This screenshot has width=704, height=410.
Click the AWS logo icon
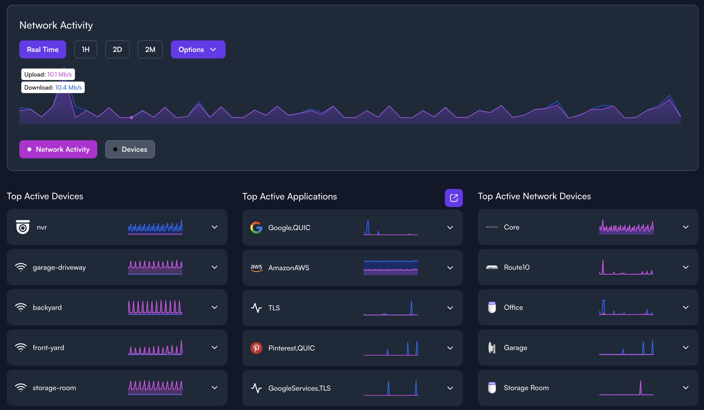click(256, 268)
